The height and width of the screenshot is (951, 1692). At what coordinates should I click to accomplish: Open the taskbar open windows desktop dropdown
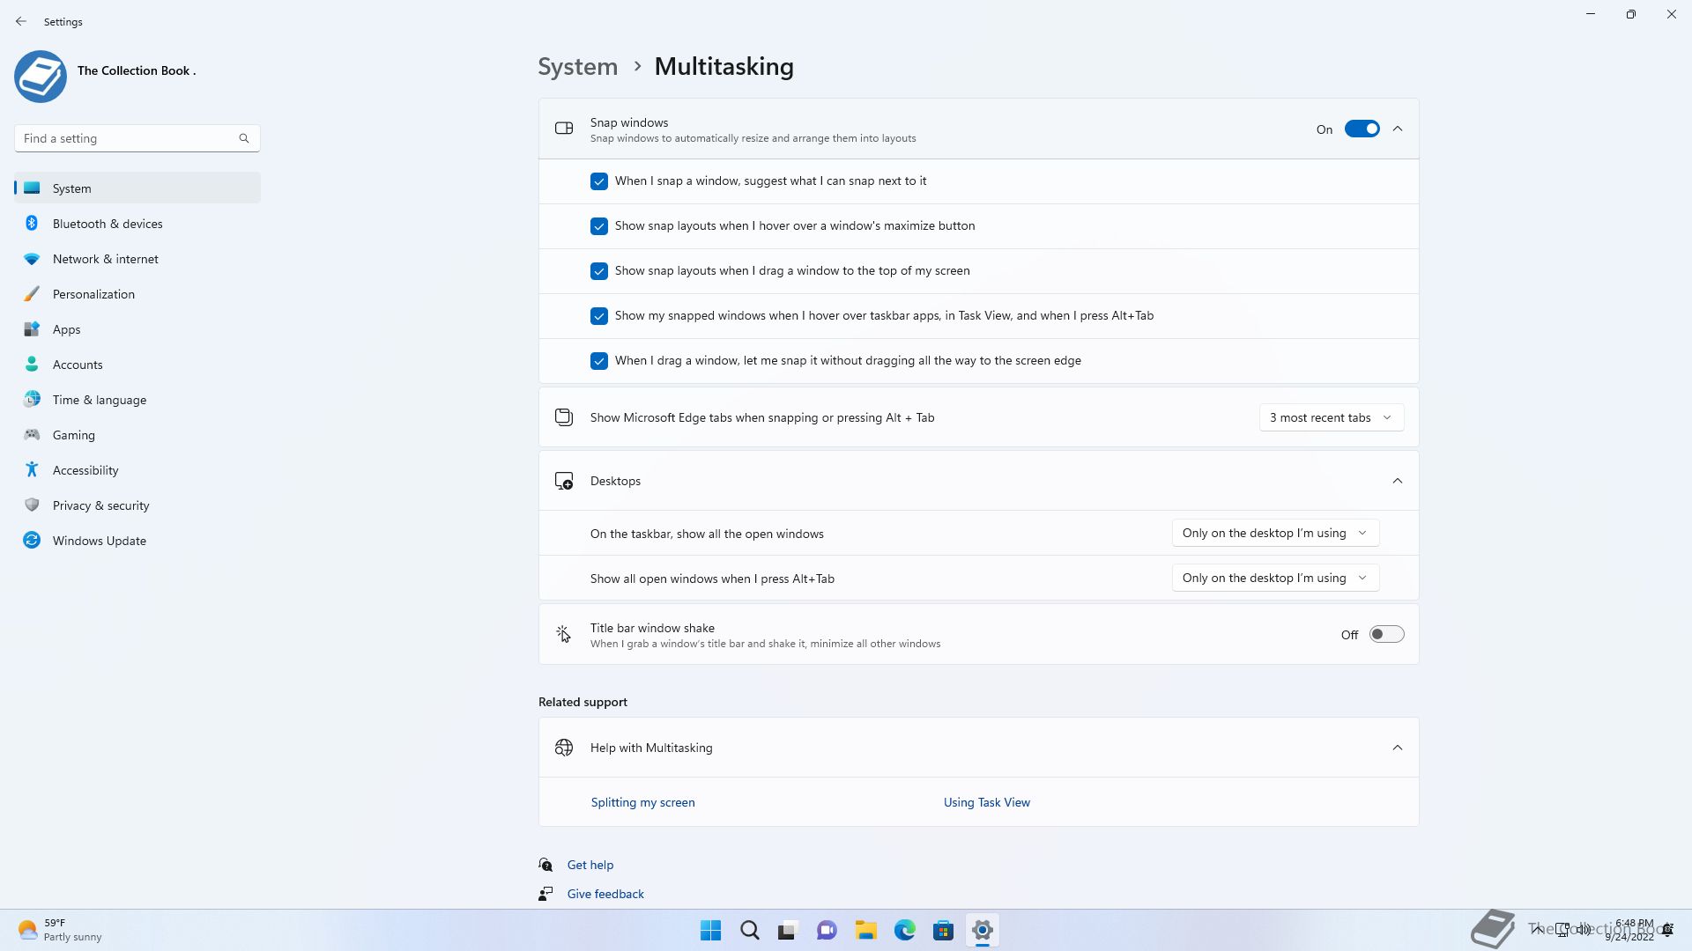[x=1274, y=533]
